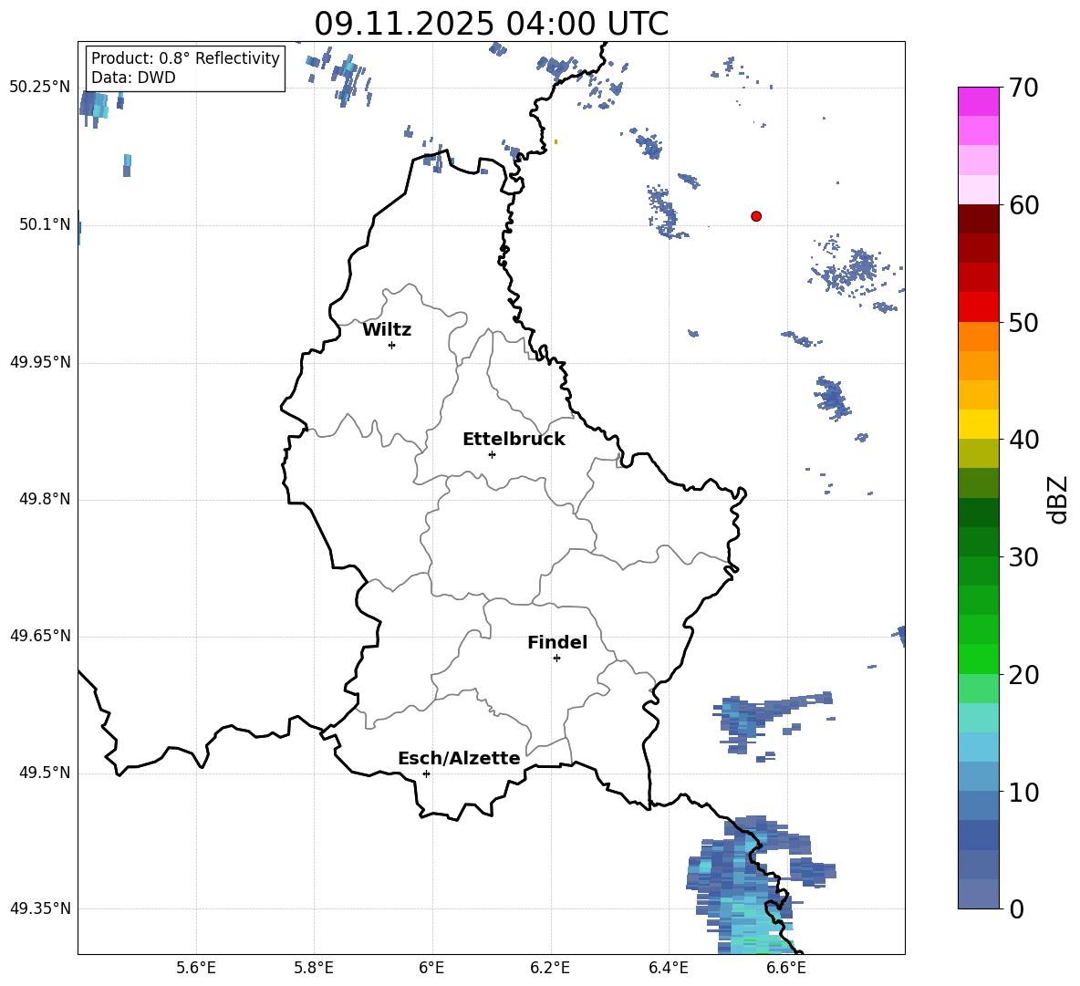Click the 49.65°N latitude label

tap(40, 636)
